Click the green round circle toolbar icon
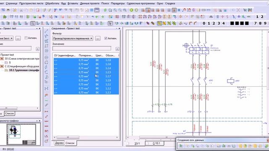Viewport: 269px width, 151px height. click(132, 10)
